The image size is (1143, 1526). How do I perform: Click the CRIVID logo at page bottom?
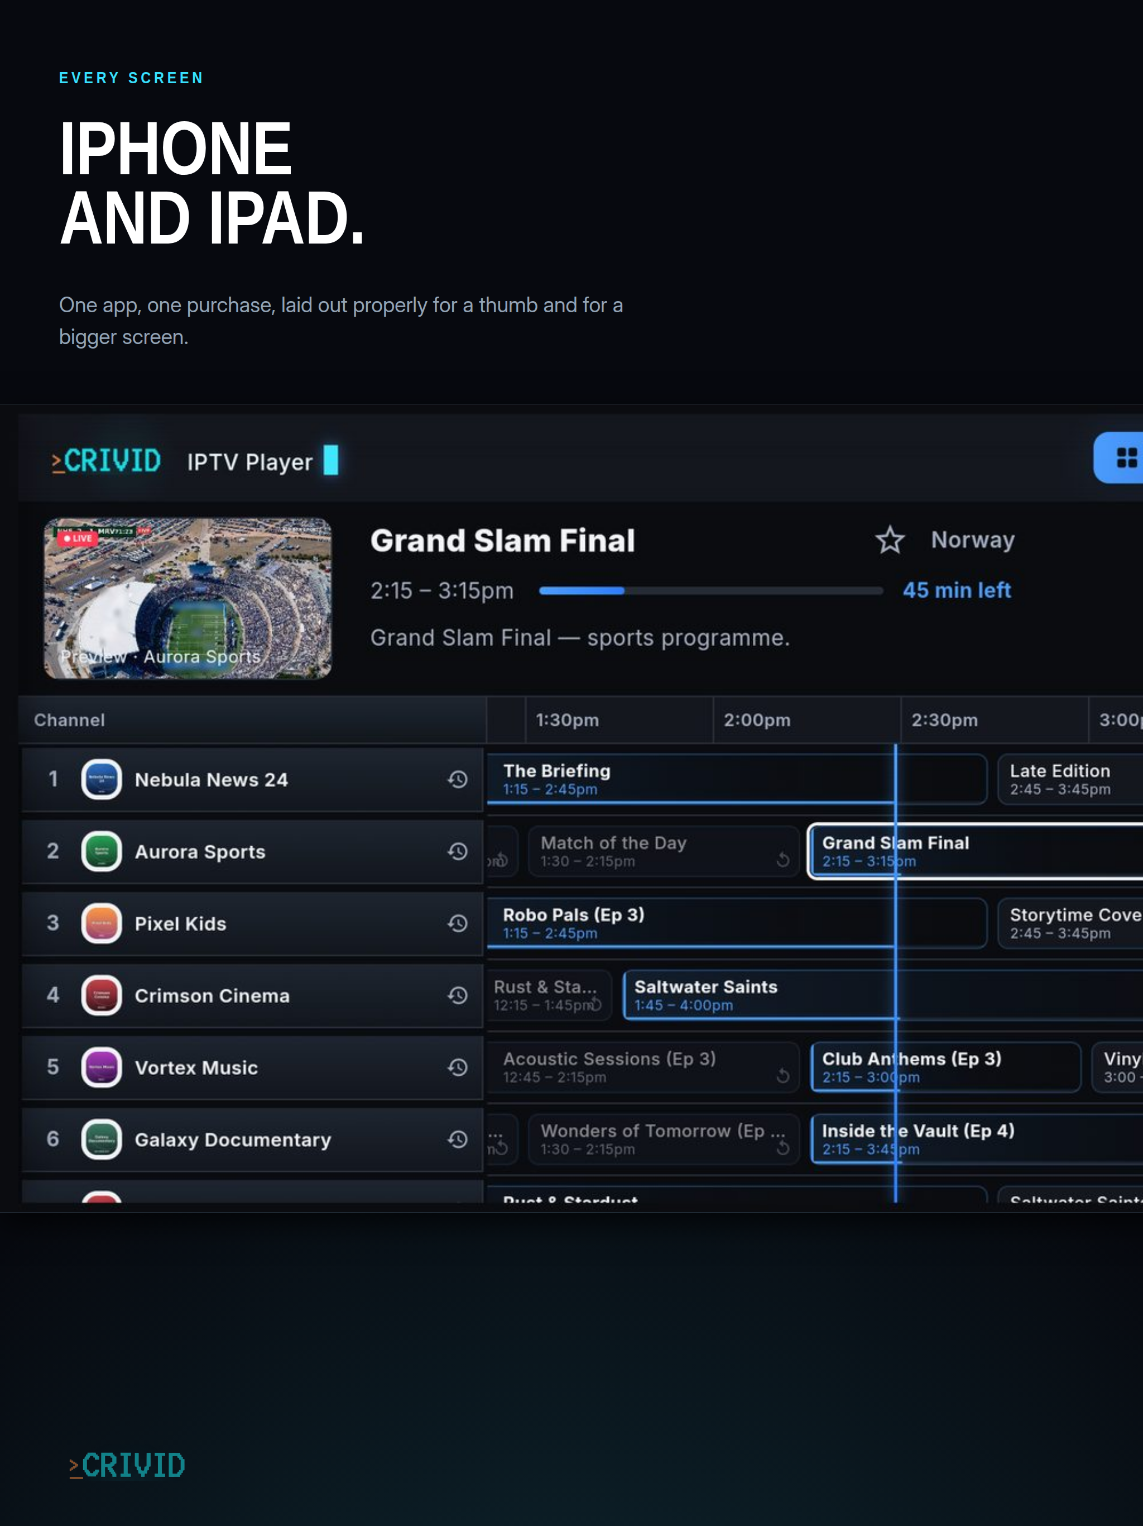click(127, 1465)
